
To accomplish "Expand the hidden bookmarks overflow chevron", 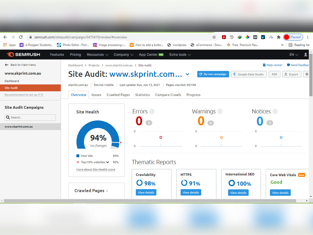I will pos(282,45).
